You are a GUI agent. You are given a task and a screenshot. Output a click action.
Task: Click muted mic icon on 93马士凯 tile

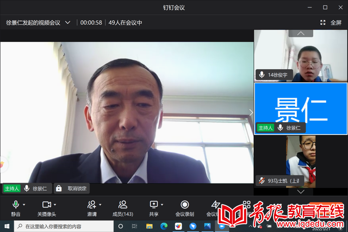(x=262, y=181)
